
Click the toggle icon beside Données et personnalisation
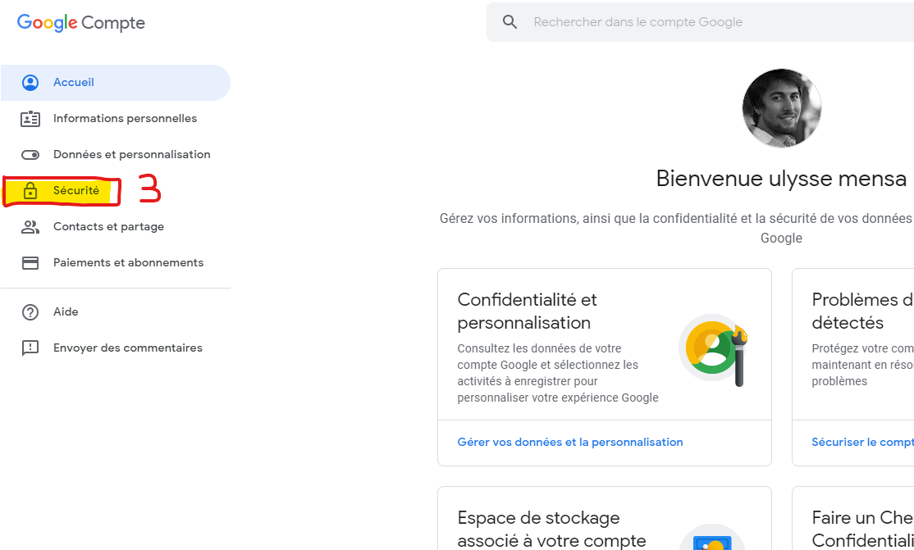[30, 155]
